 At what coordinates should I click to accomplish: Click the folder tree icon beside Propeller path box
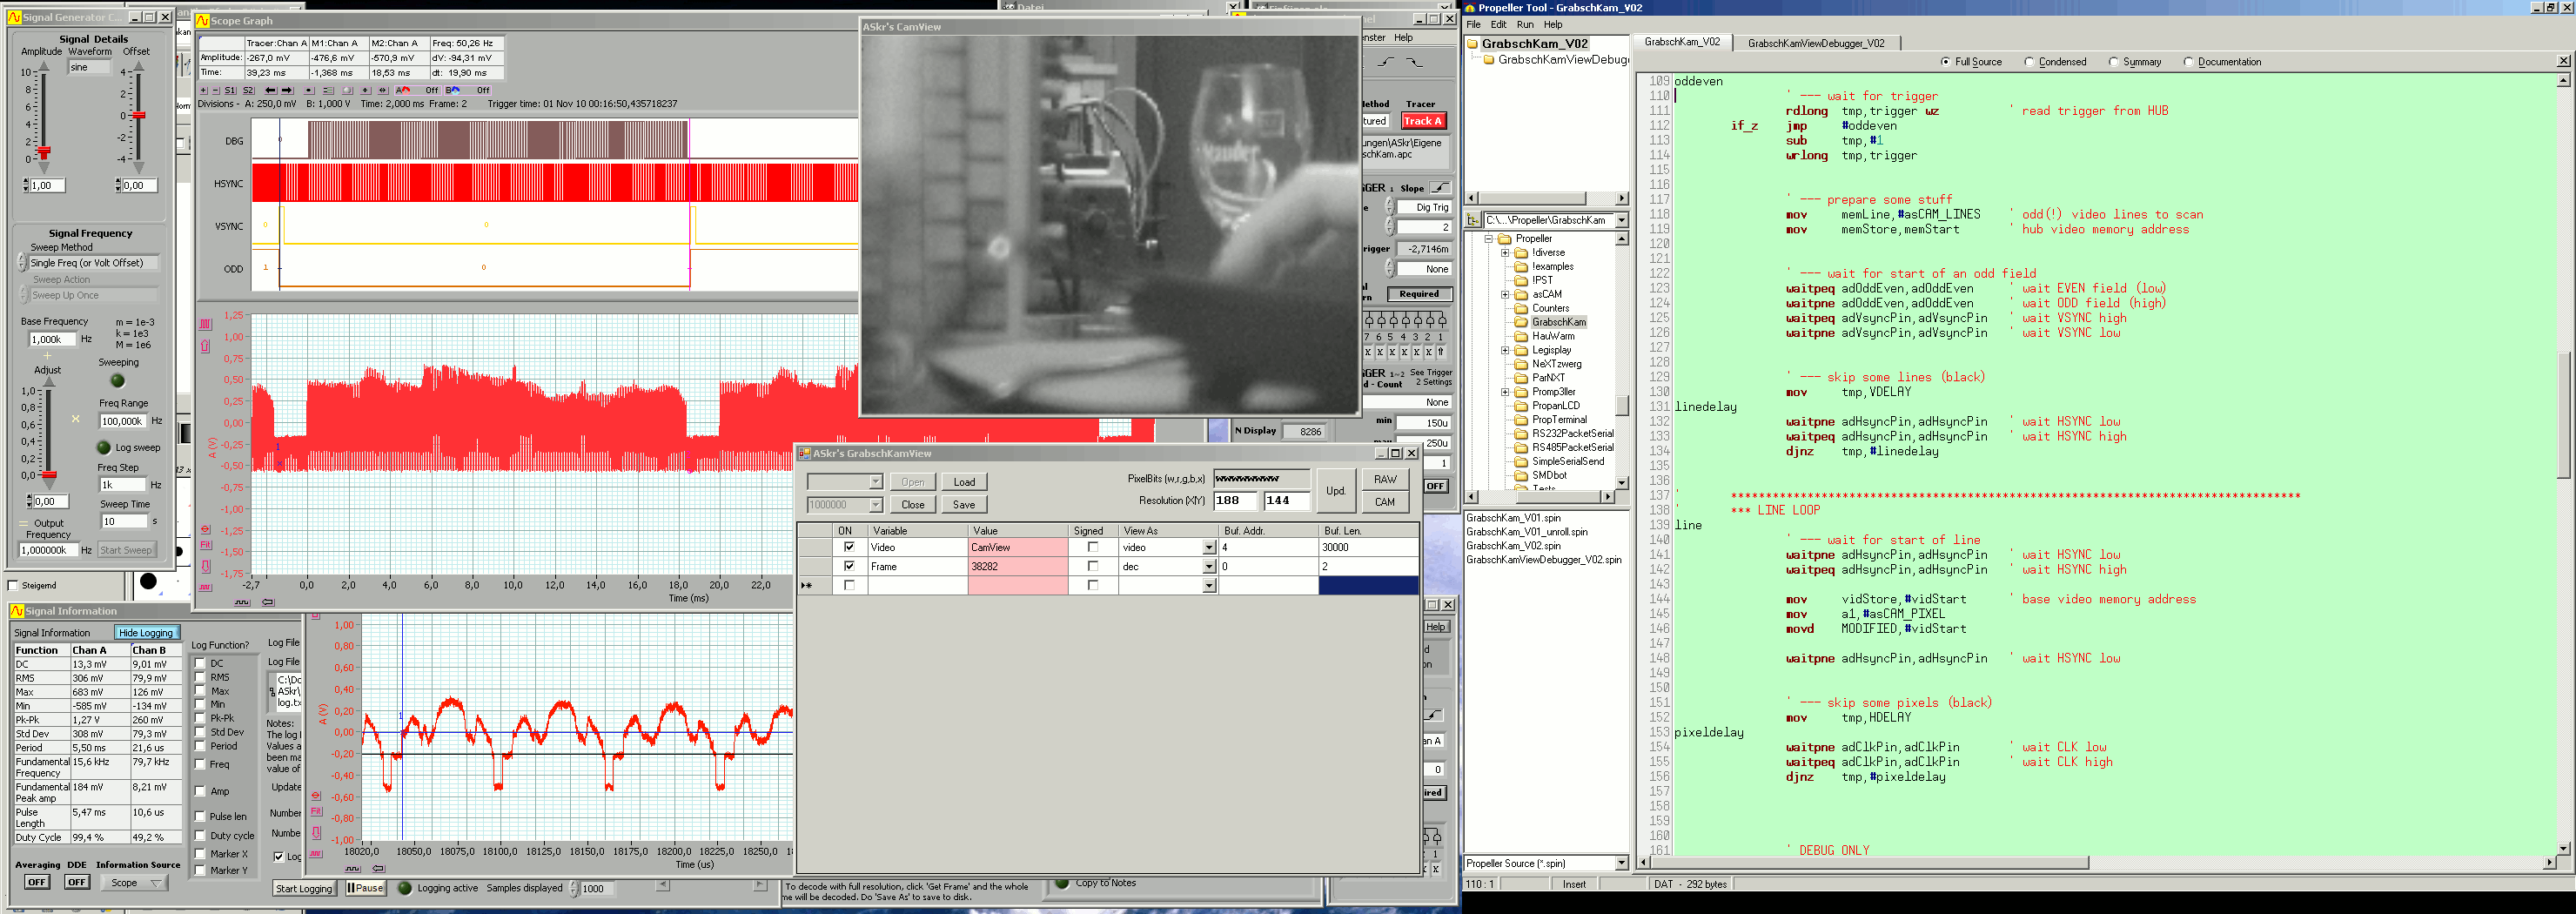click(1473, 220)
